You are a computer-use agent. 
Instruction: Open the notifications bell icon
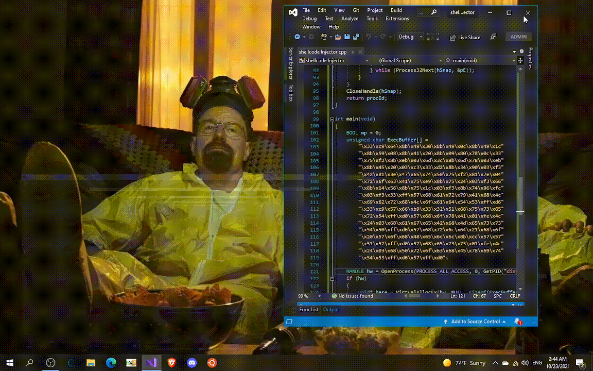[x=517, y=322]
